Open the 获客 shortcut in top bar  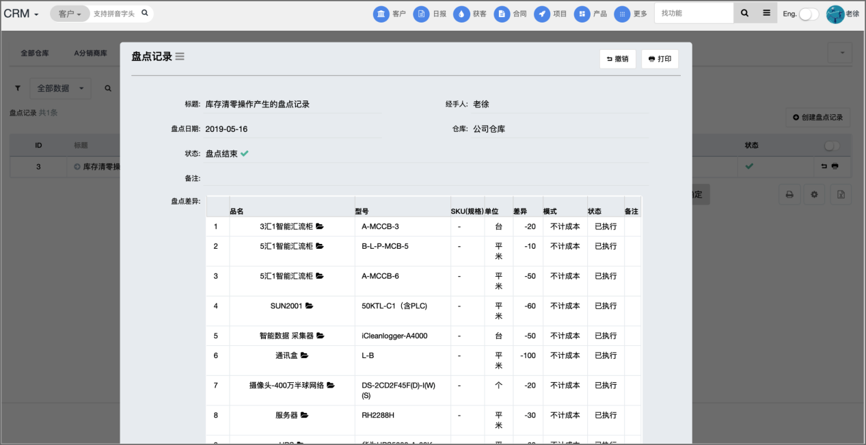pyautogui.click(x=470, y=14)
